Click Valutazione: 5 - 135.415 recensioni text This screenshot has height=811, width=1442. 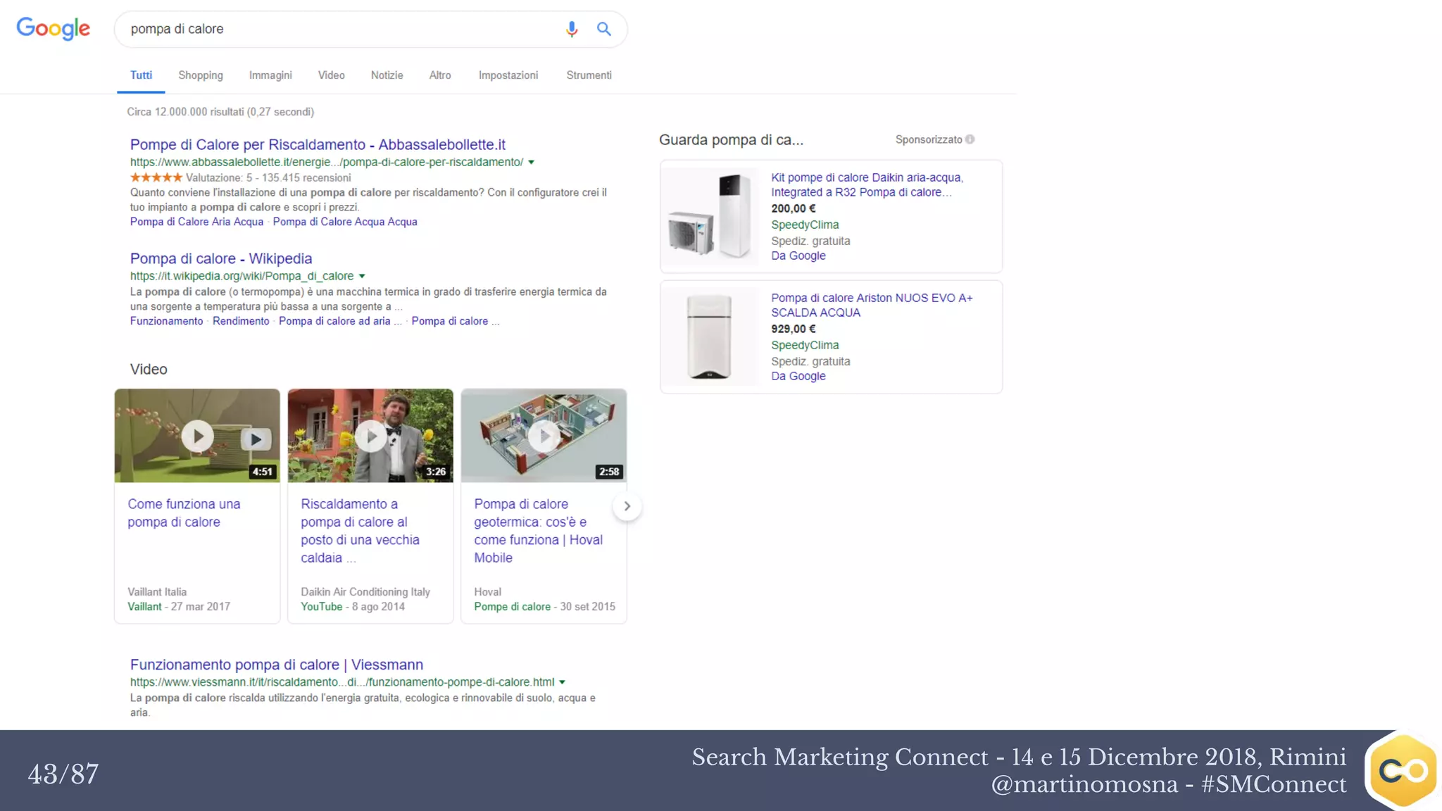point(268,178)
